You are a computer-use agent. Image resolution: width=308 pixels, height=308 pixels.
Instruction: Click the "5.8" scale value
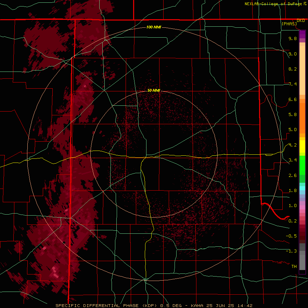coord(293,115)
